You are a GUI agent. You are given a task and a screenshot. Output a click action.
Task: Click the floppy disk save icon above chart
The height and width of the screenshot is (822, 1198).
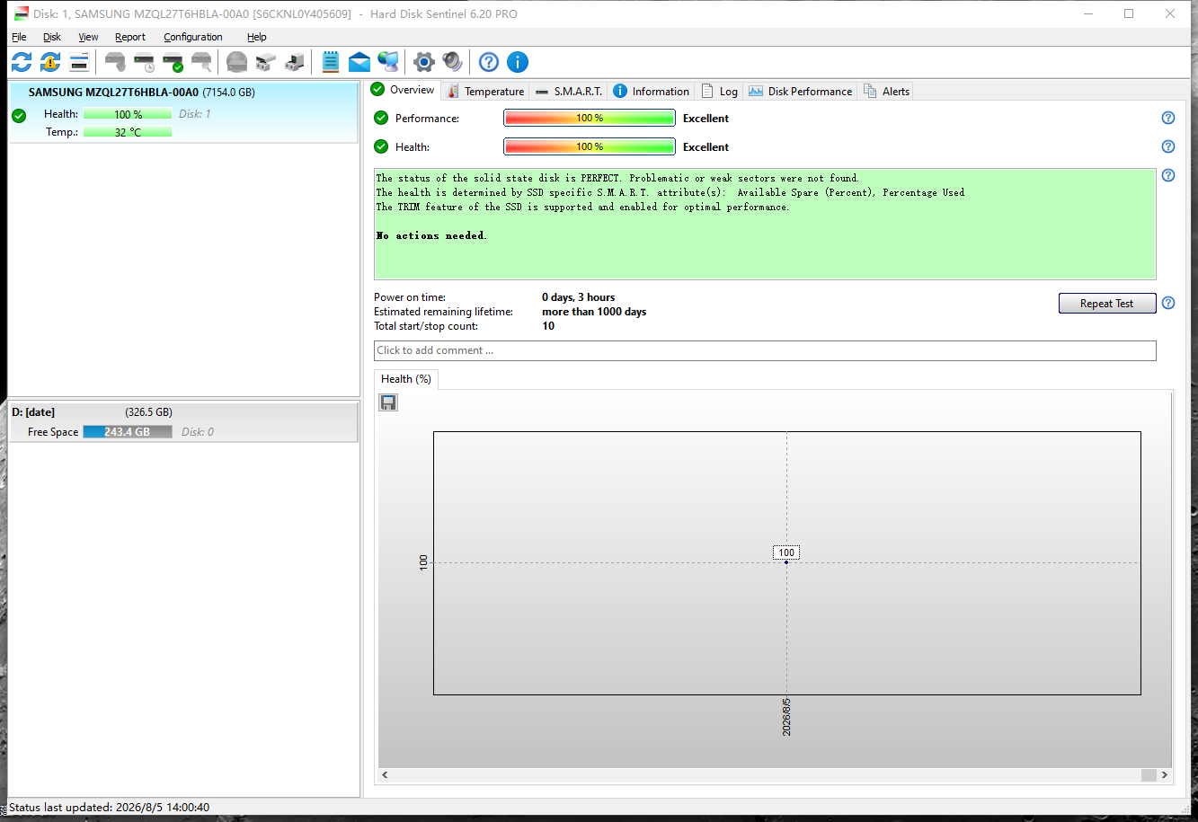pyautogui.click(x=388, y=402)
